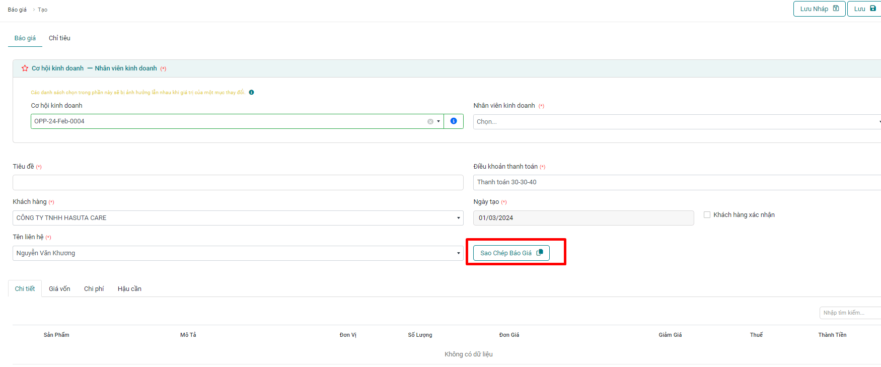This screenshot has height=367, width=881.
Task: Open the Giá vốn tab
Action: 59,289
